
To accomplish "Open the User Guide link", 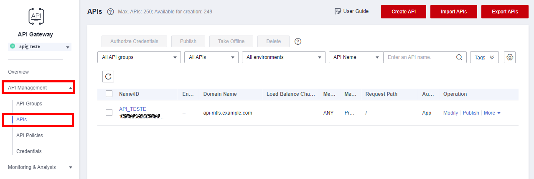I will point(351,11).
